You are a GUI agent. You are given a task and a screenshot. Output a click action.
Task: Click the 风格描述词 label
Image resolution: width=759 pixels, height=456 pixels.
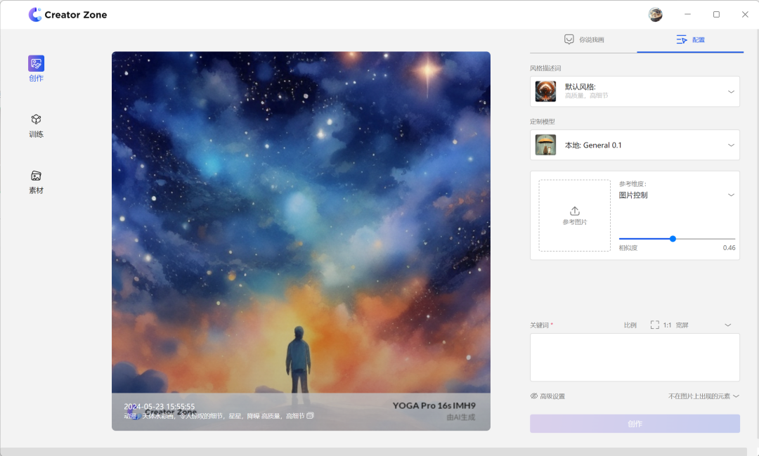[x=545, y=68]
